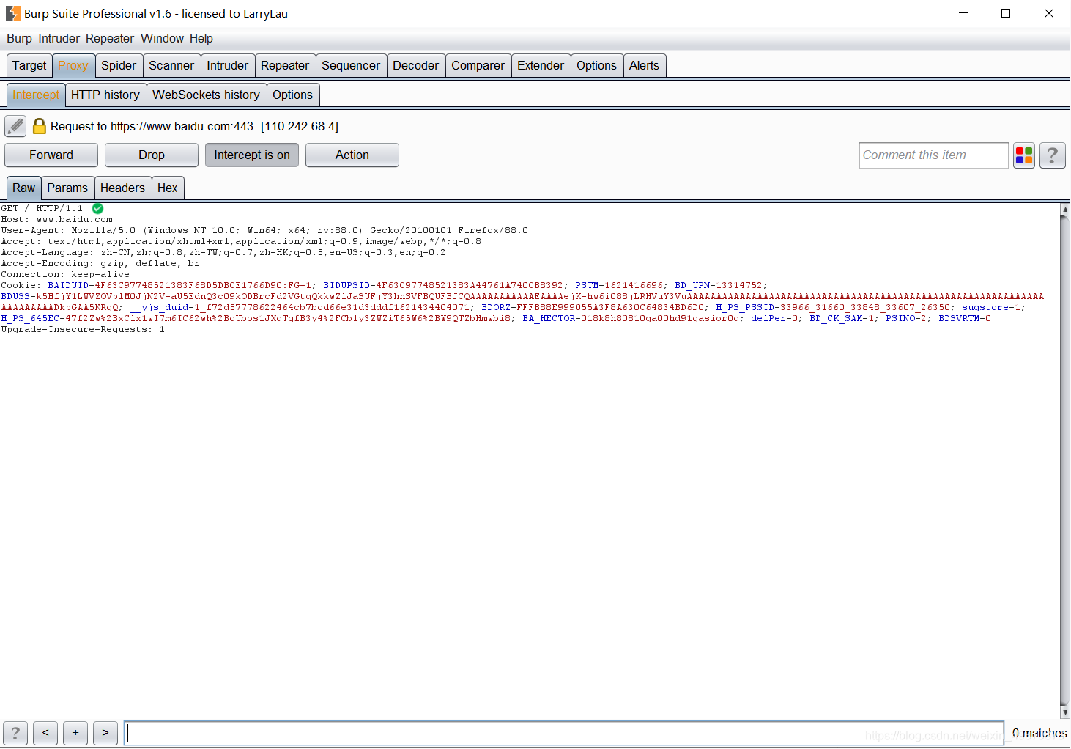Click the Connection: keep-alive line
This screenshot has height=749, width=1071.
pos(65,275)
